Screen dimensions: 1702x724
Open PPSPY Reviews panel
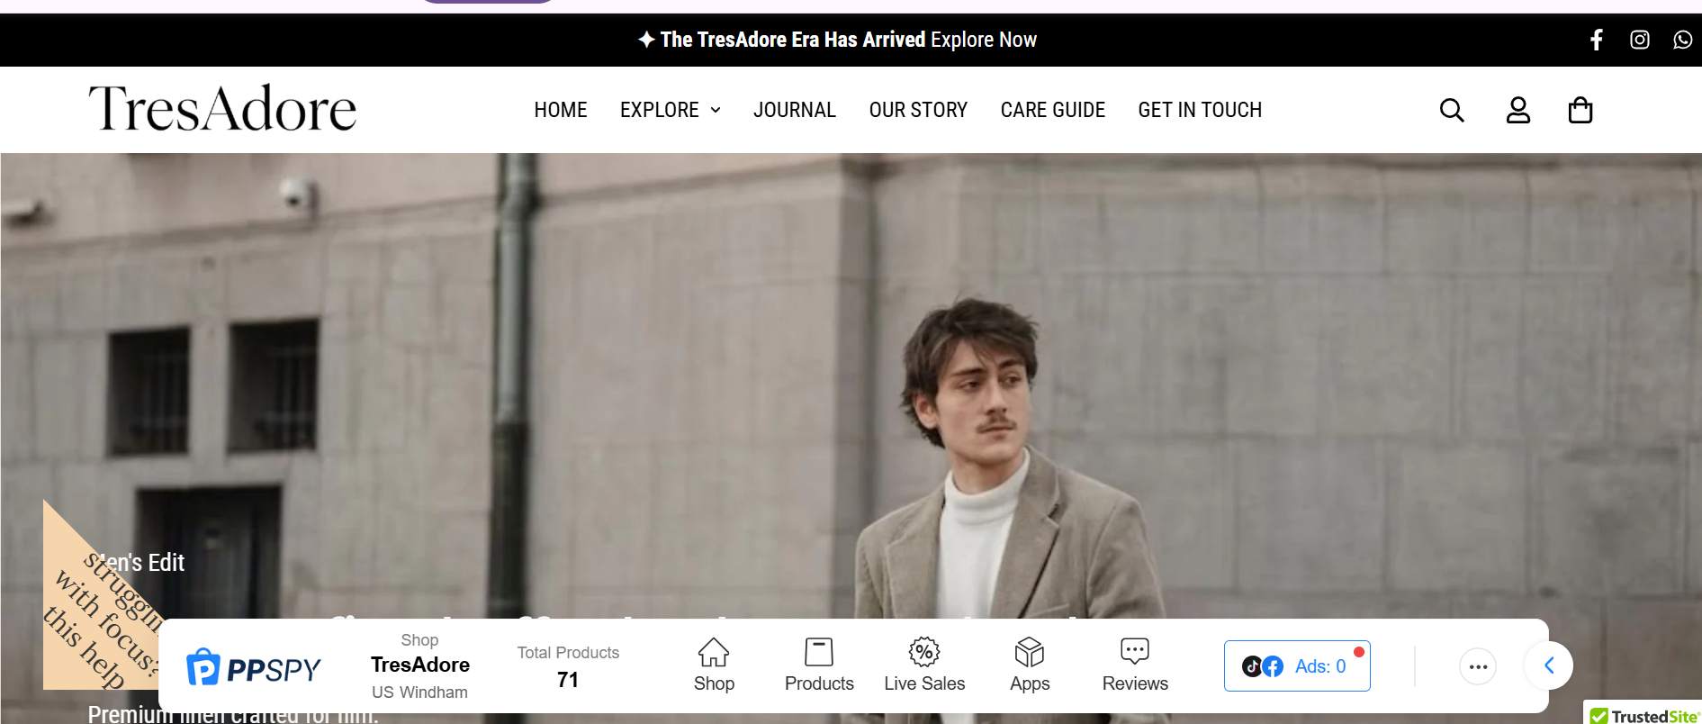[1134, 665]
